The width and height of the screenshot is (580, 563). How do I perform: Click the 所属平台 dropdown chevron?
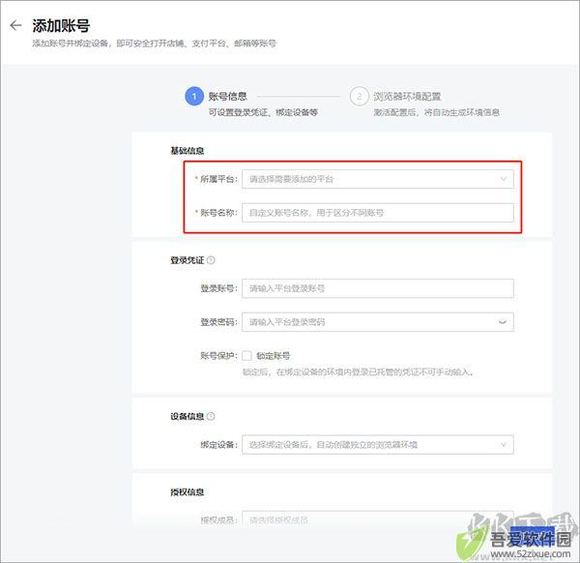coord(504,179)
